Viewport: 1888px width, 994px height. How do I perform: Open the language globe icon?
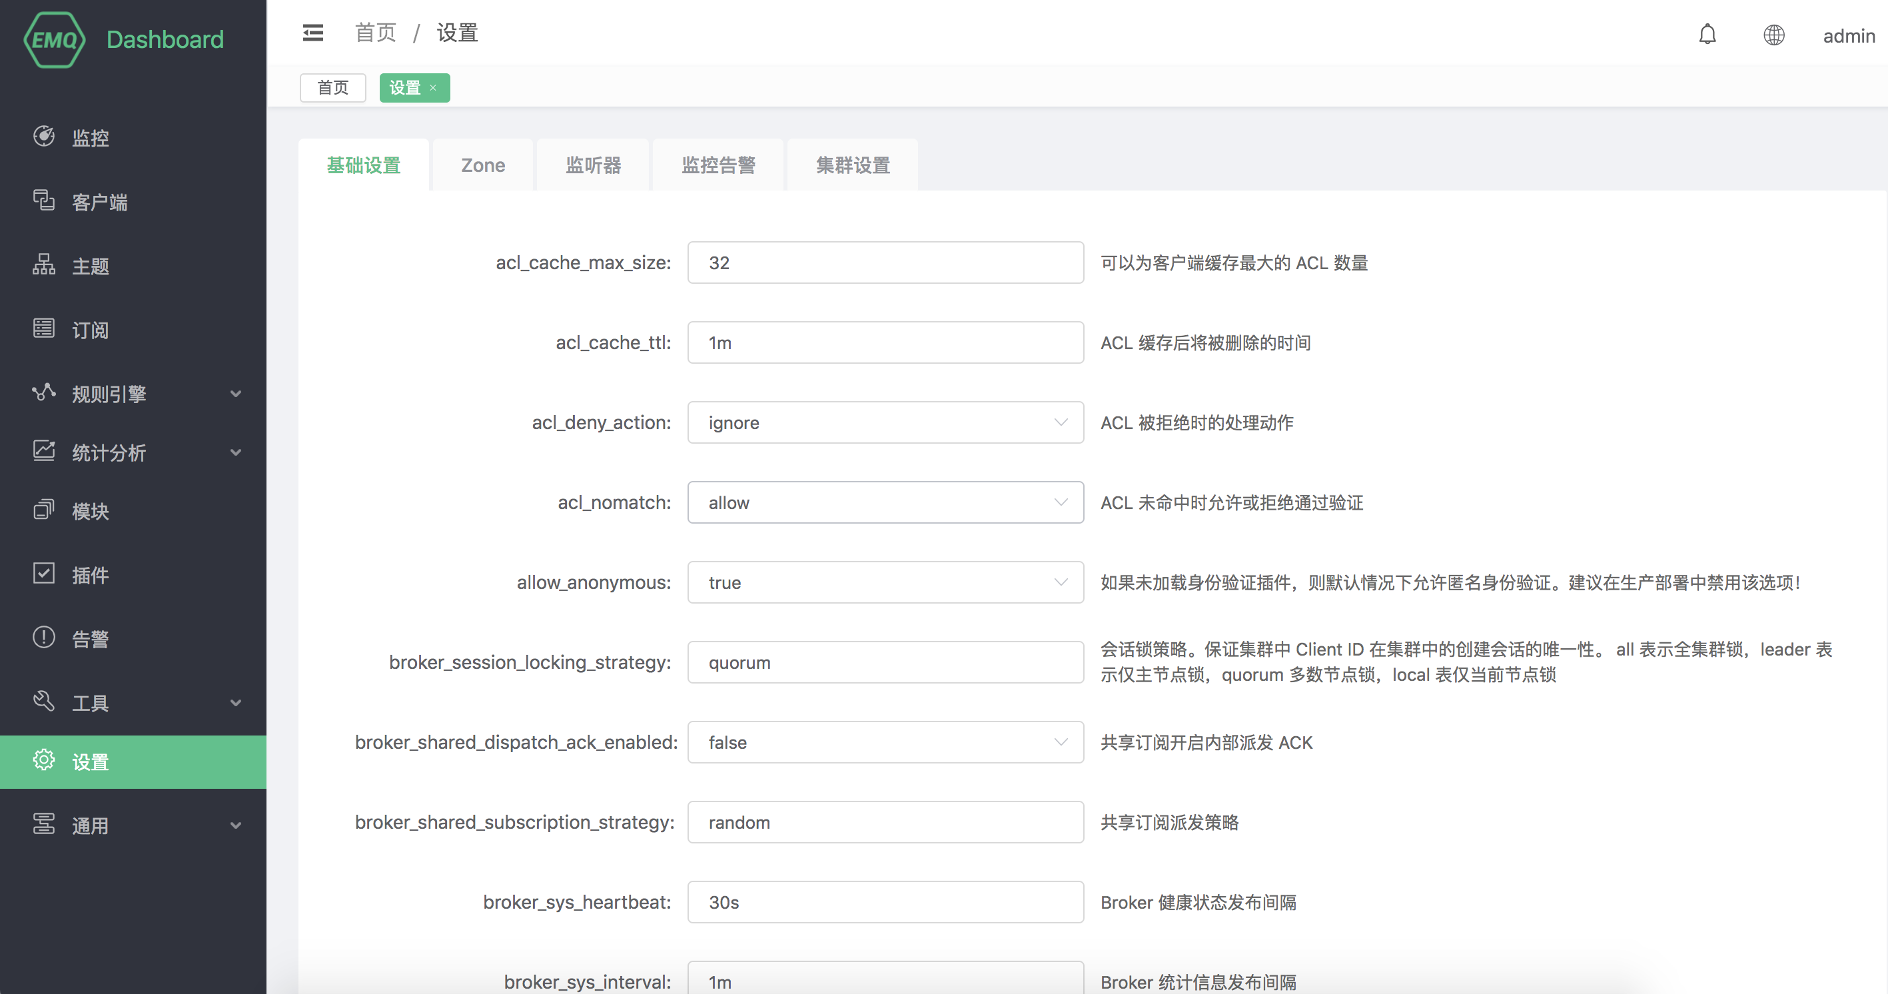coord(1773,35)
